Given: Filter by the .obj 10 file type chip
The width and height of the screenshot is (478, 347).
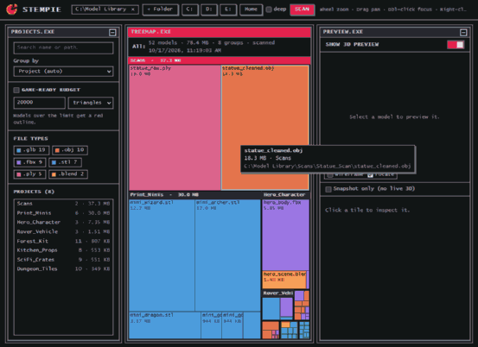Looking at the screenshot, I should (70, 150).
